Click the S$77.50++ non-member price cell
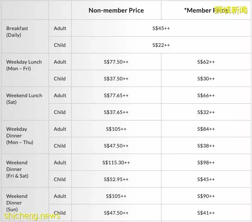The image size is (252, 222). tap(116, 62)
